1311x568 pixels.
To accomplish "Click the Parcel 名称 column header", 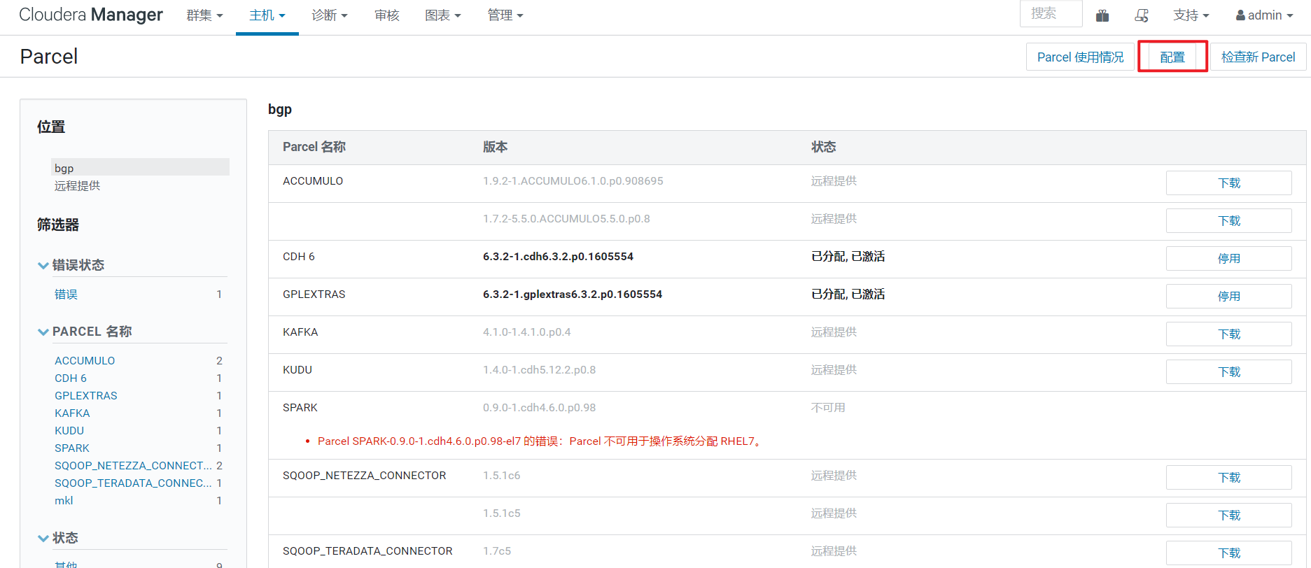I will click(x=314, y=147).
